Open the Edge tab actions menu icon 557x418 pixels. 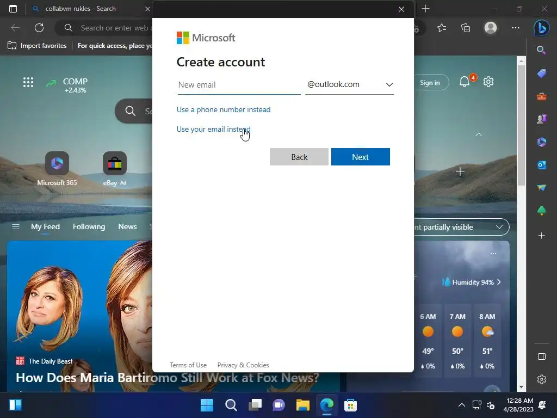tap(13, 9)
